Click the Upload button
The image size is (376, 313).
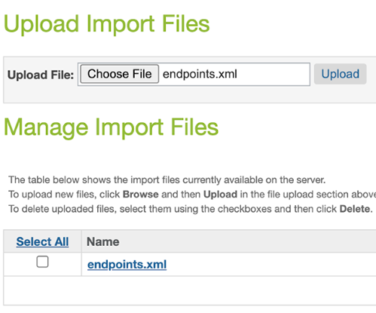pos(340,74)
